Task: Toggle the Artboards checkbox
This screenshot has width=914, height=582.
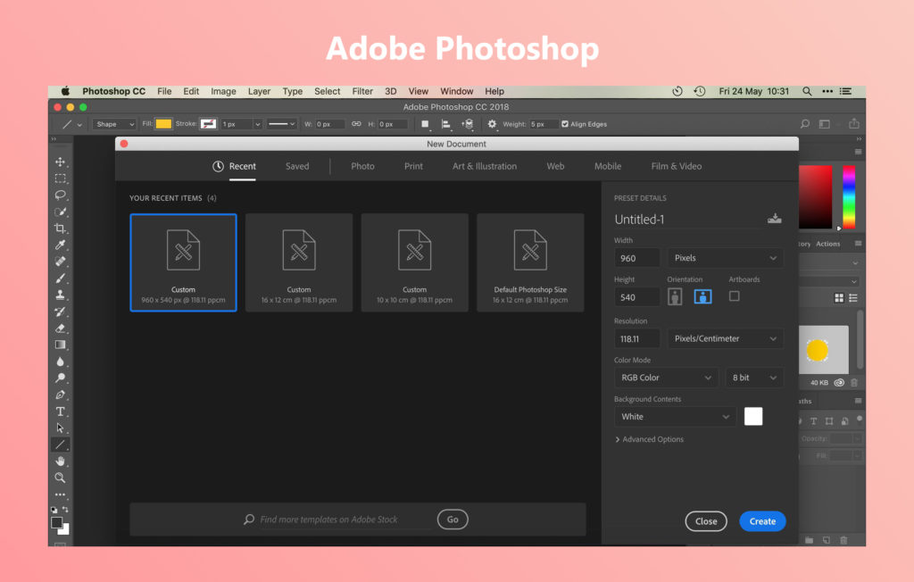Action: [734, 296]
